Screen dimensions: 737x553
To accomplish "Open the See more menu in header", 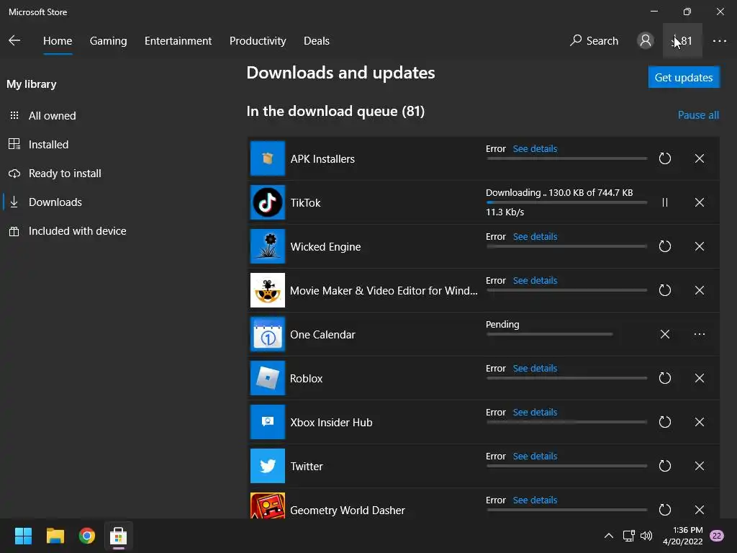I will [720, 41].
